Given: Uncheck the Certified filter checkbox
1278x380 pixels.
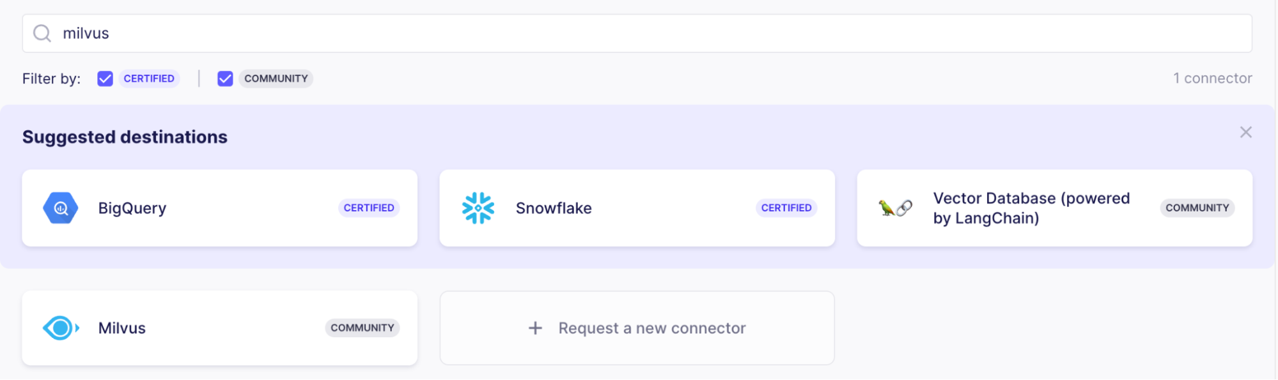Looking at the screenshot, I should (105, 79).
